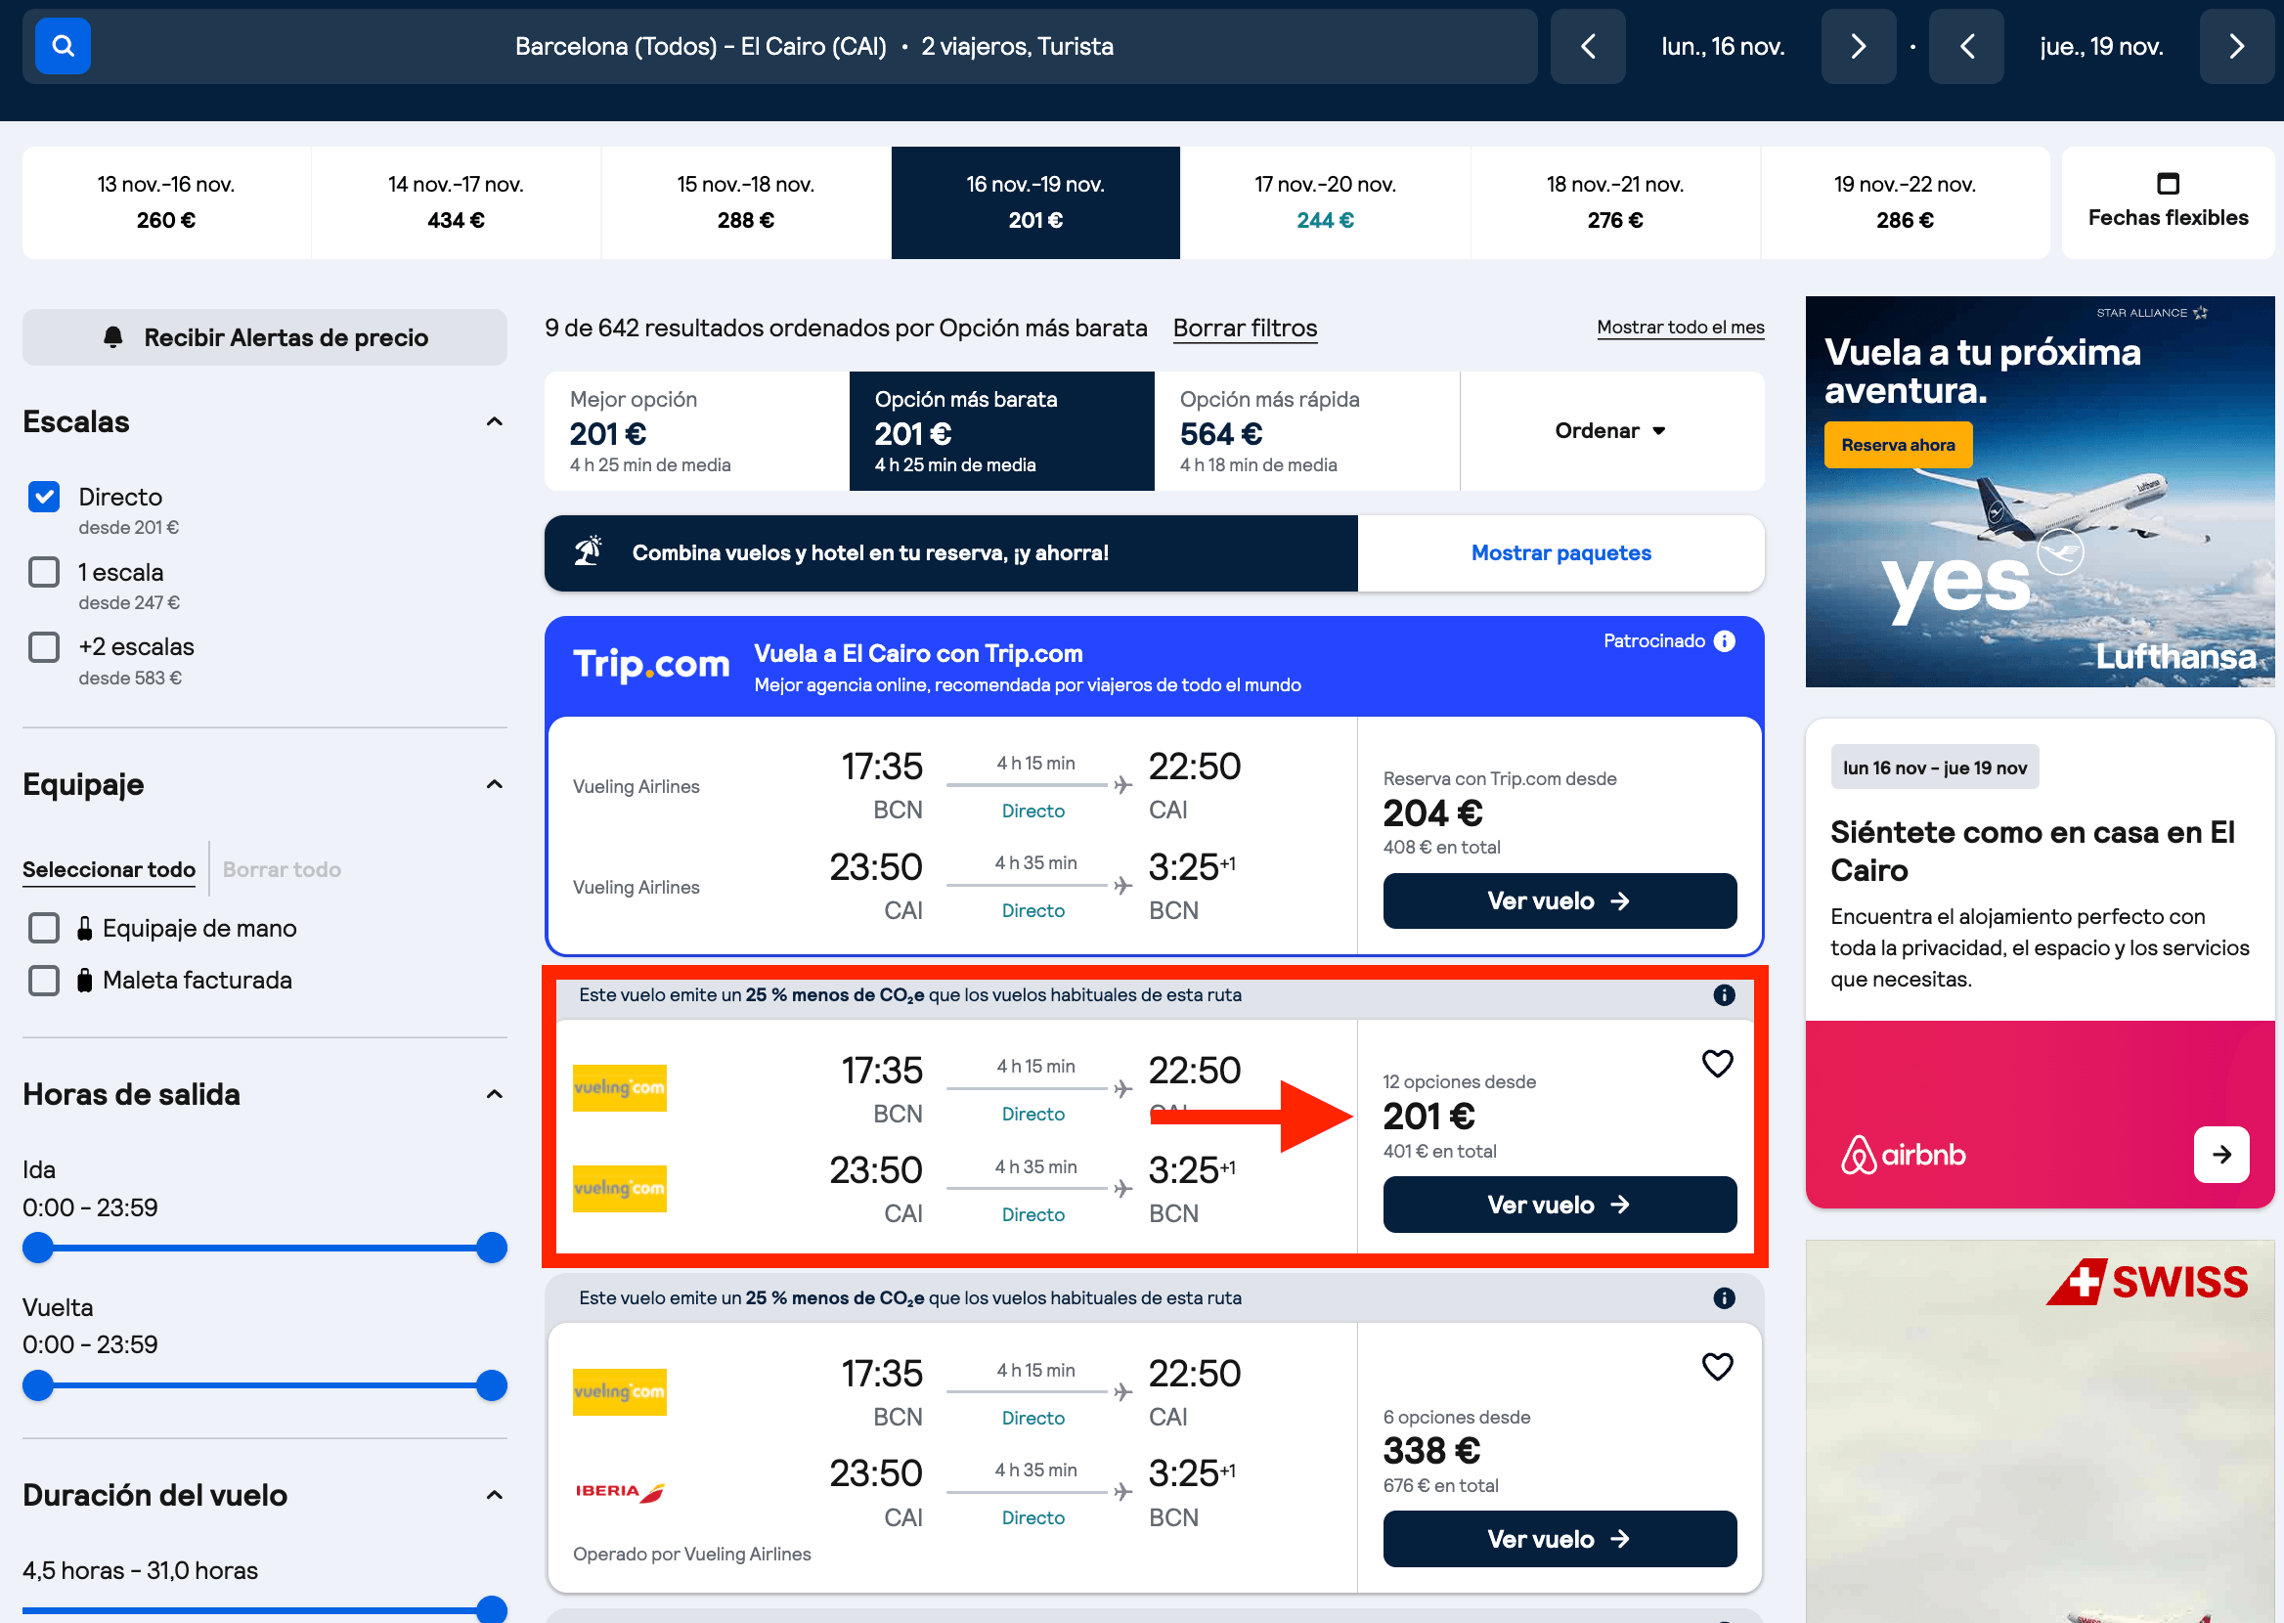Screen dimensions: 2284x1623
Task: Click the selected 16 nov.-19 nov. date tab
Action: point(1035,203)
